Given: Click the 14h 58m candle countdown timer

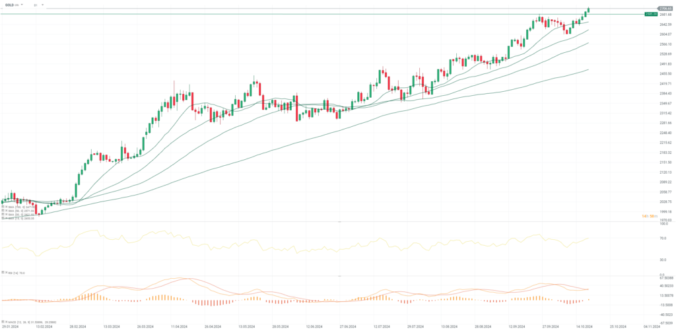Looking at the screenshot, I should [649, 215].
